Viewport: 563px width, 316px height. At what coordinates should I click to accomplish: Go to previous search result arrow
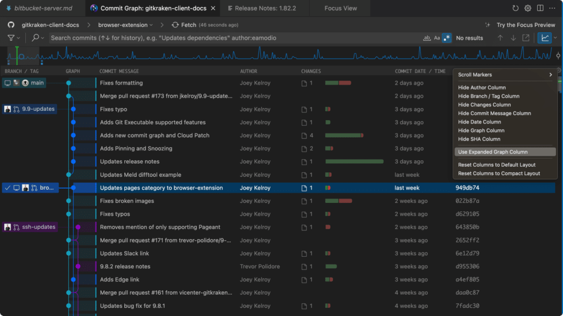point(500,38)
